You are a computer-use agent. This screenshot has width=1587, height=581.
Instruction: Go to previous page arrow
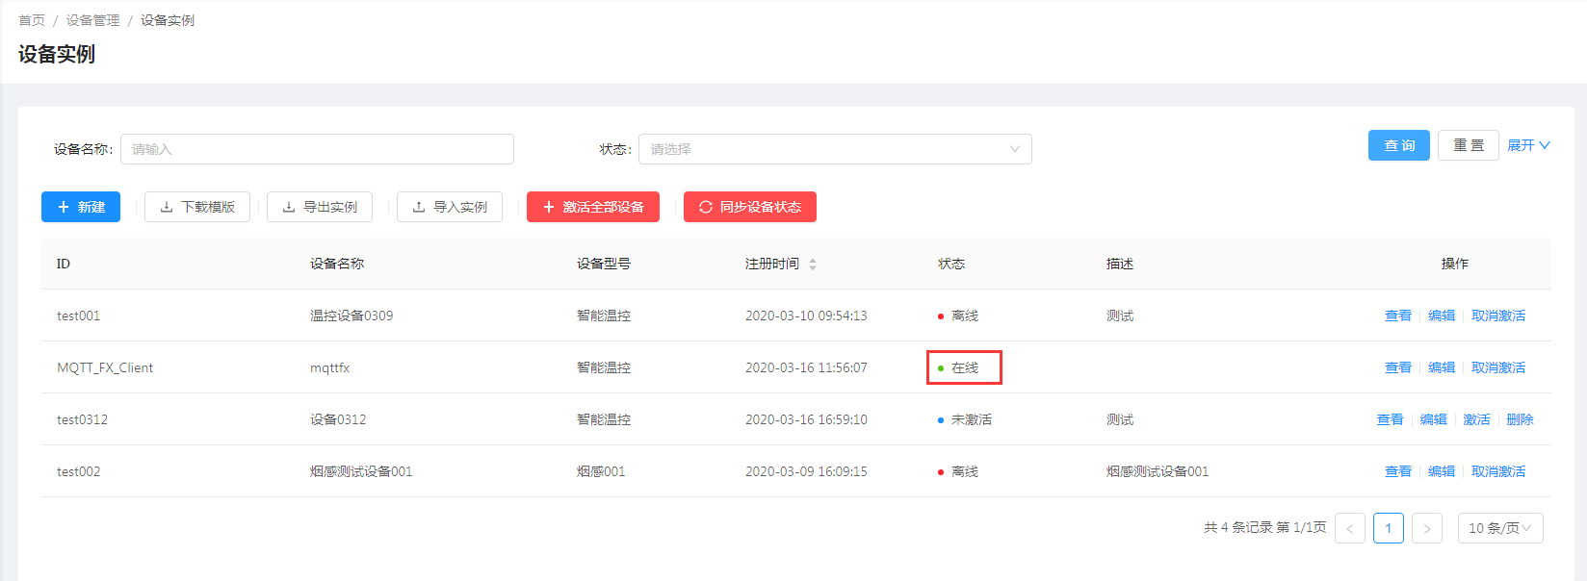coord(1350,528)
